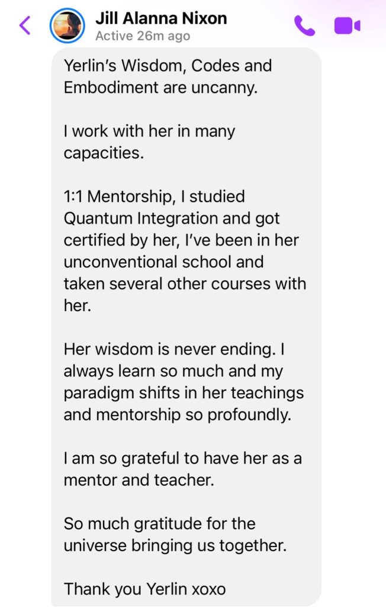386x607 pixels.
Task: Start a video call with the camera icon
Action: 348,26
